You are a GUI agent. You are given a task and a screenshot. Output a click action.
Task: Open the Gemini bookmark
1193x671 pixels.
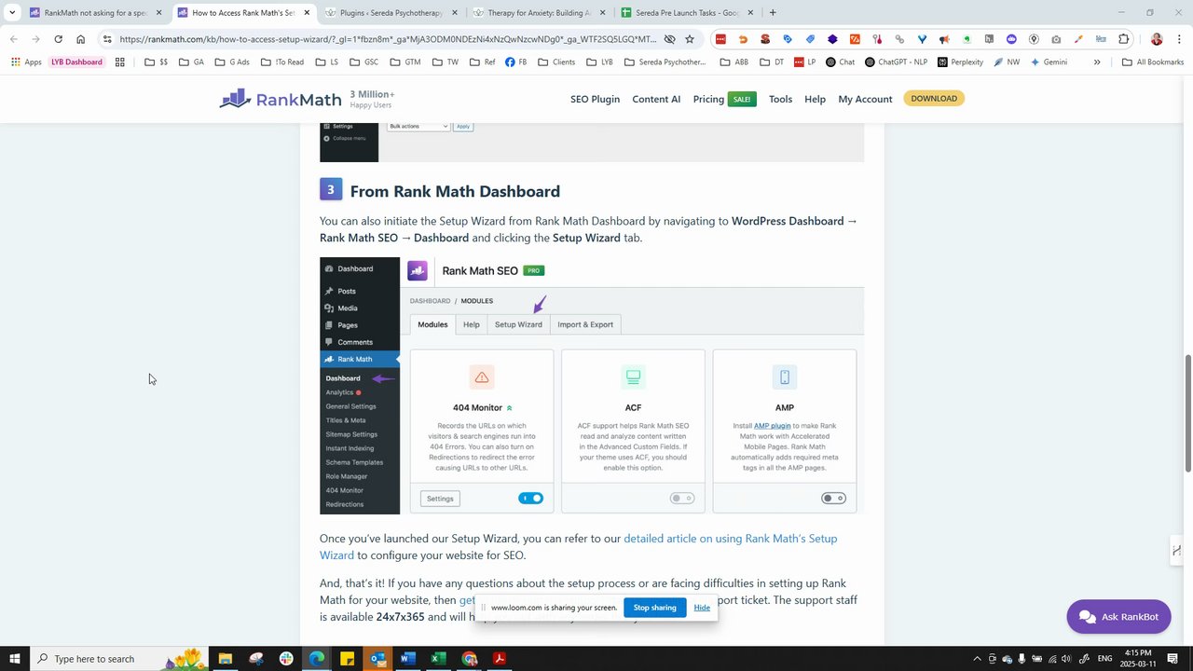(1049, 62)
